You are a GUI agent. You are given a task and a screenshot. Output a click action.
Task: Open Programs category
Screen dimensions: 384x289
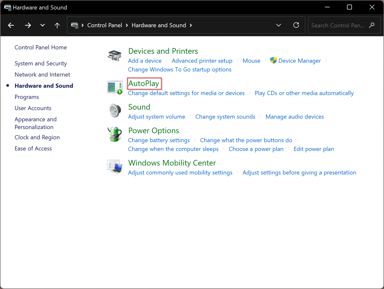(27, 97)
